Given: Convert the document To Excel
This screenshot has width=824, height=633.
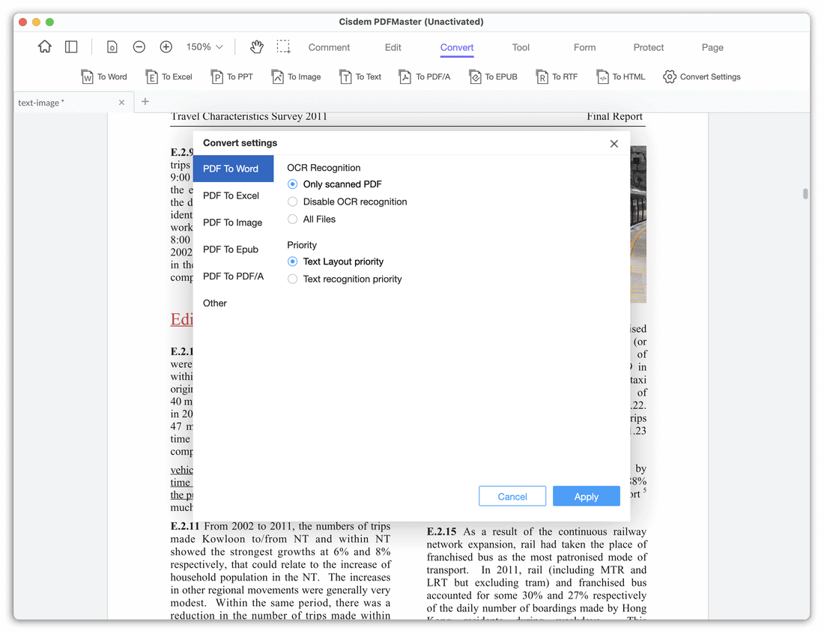Looking at the screenshot, I should 169,76.
